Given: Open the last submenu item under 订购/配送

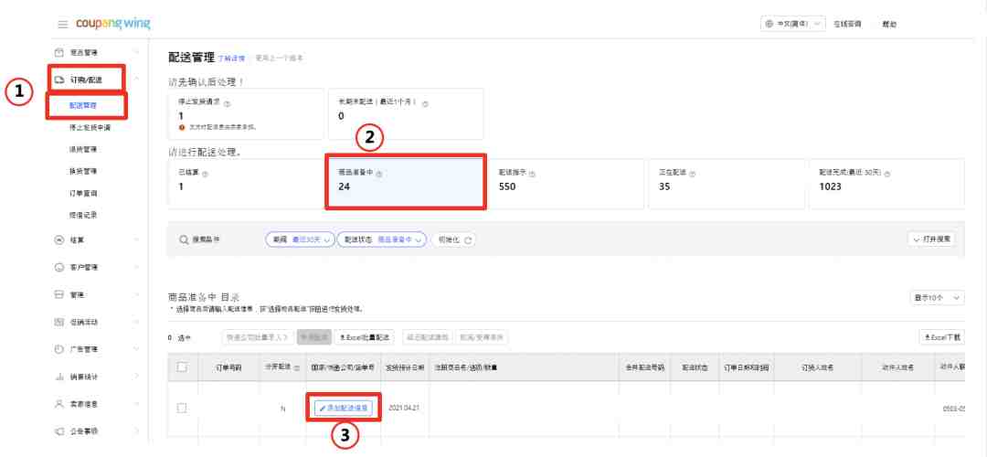Looking at the screenshot, I should click(x=83, y=216).
